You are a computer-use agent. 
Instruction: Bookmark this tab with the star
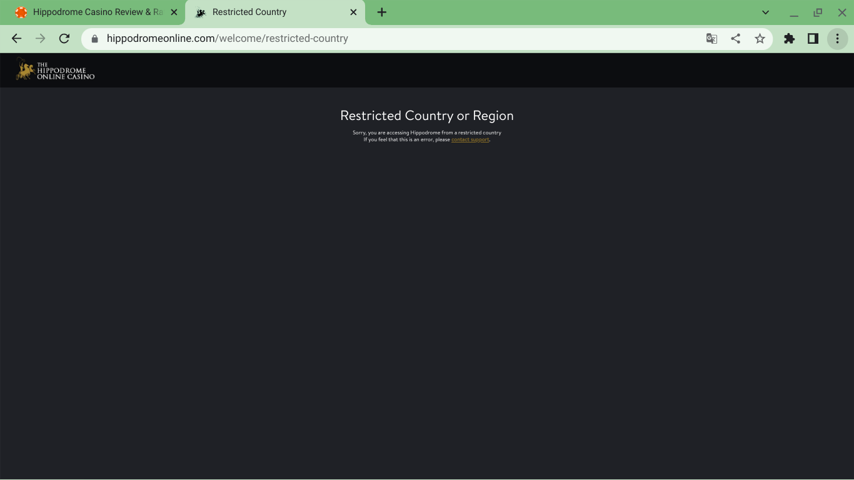[x=760, y=39]
